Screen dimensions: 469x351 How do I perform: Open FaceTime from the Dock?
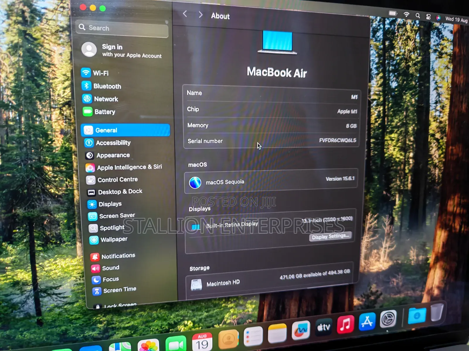[176, 343]
